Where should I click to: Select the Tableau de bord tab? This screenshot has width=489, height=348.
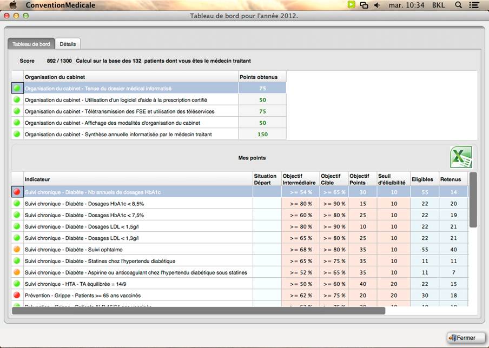tap(31, 44)
